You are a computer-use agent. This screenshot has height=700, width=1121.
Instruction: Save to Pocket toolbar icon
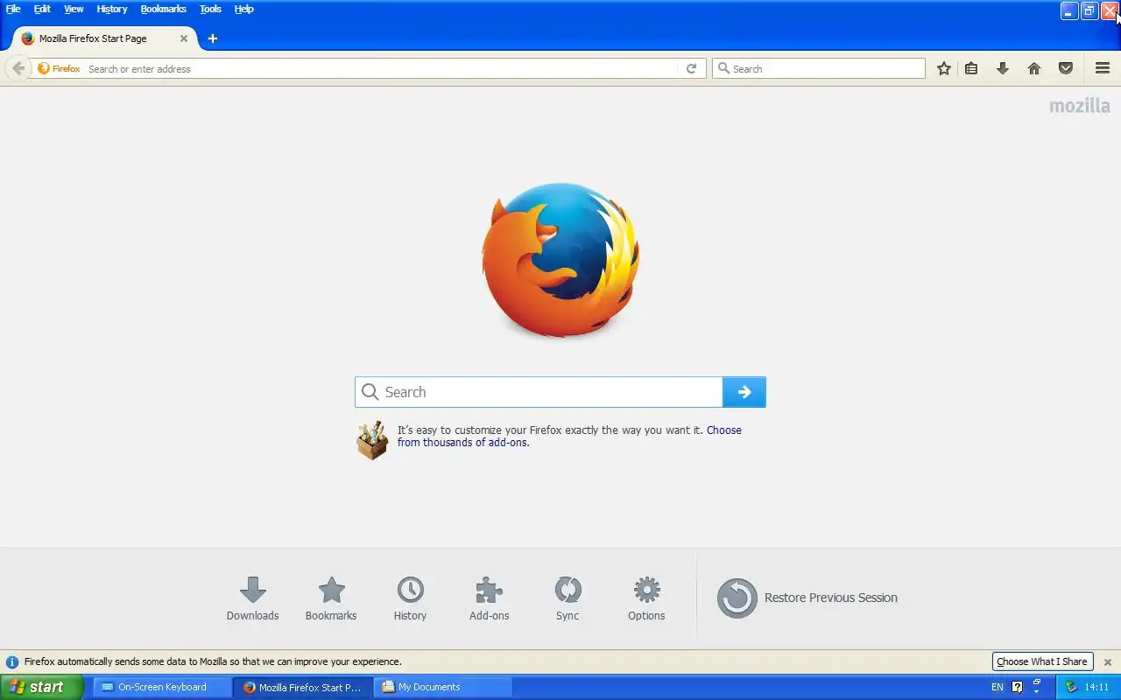(x=1066, y=68)
